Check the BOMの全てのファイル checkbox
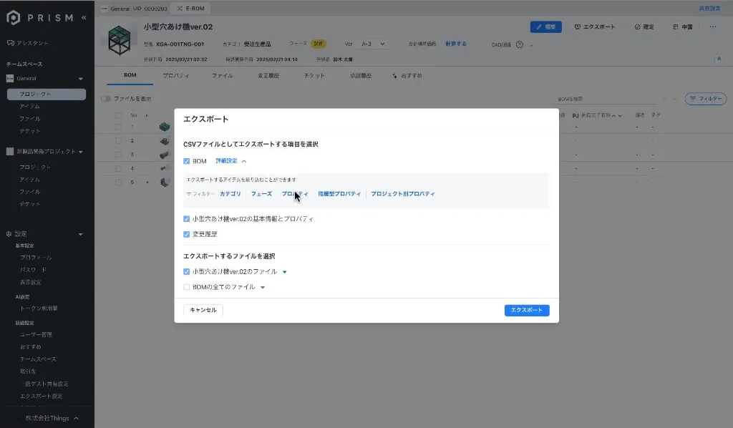 tap(187, 287)
